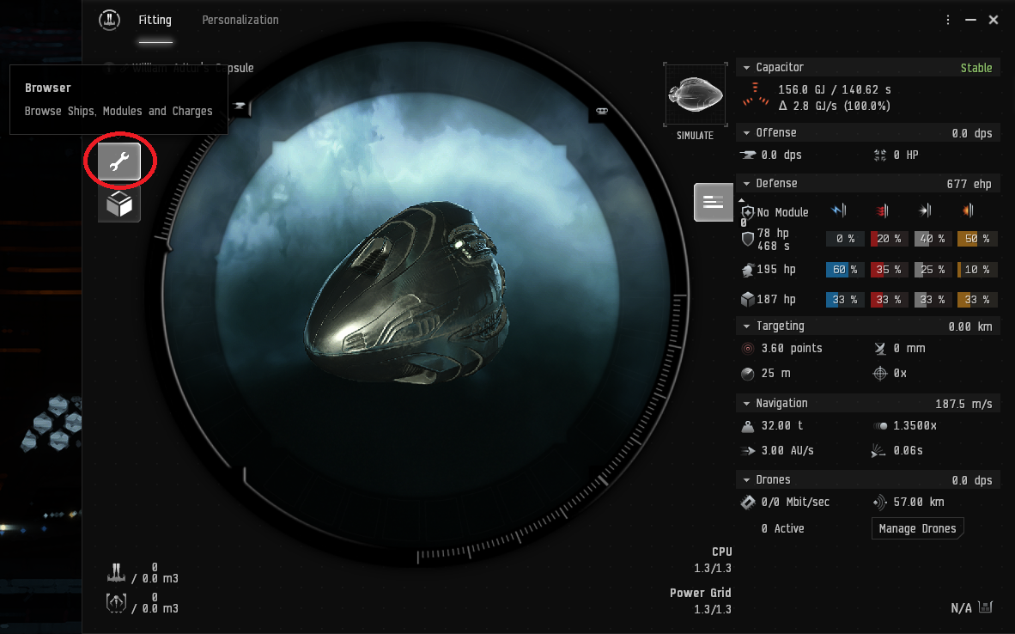Click the drone bay icon at bottom left
The image size is (1015, 634).
coord(116,603)
